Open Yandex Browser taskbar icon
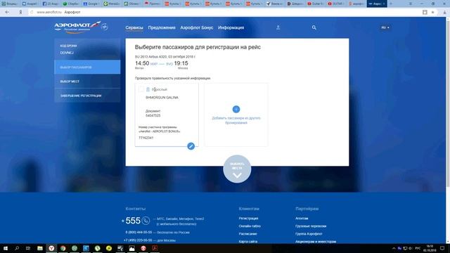This screenshot has width=450, height=253. coord(51,248)
